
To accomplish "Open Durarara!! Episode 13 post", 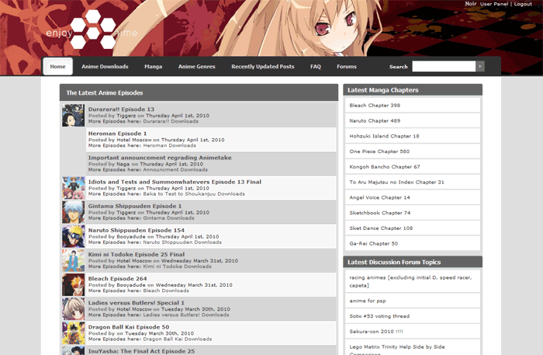I will click(121, 110).
